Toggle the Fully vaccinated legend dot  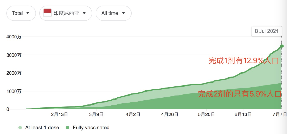(67, 128)
